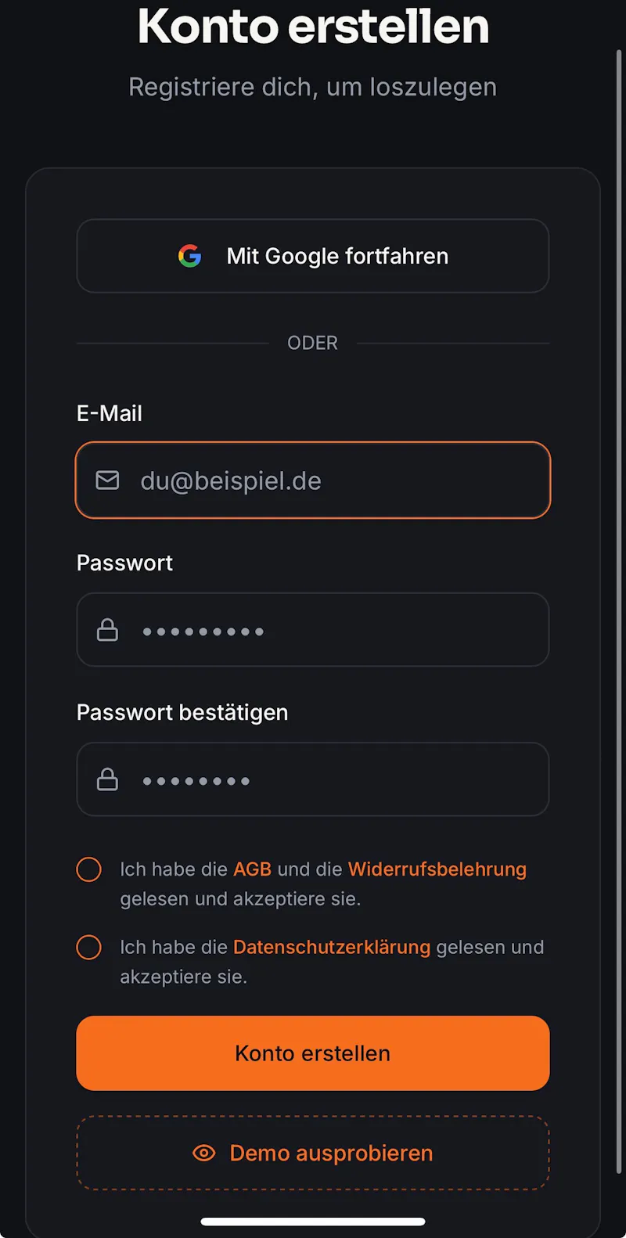The height and width of the screenshot is (1238, 626).
Task: Focus the Passwort bestätigen input field
Action: tap(313, 779)
